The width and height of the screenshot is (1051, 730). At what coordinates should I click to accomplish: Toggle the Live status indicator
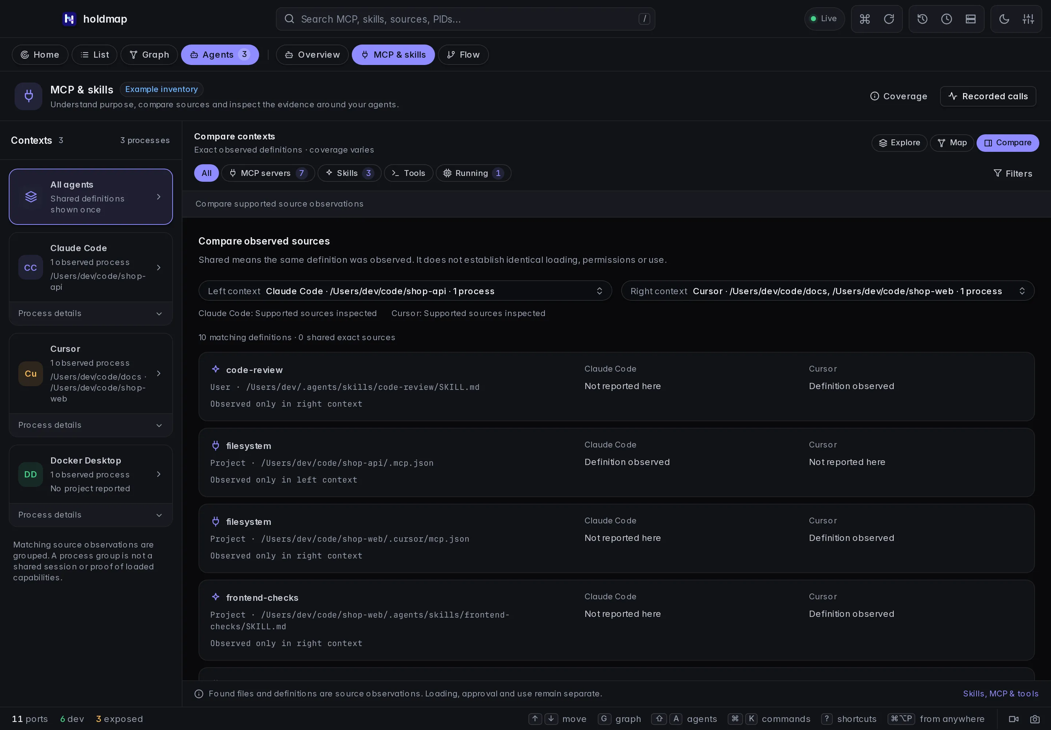pyautogui.click(x=824, y=19)
